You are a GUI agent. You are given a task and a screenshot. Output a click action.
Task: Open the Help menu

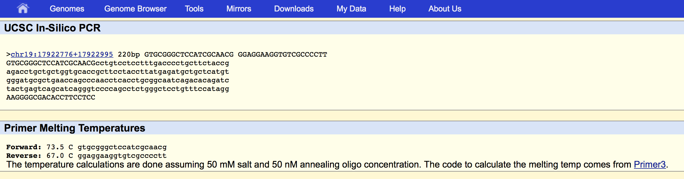397,9
